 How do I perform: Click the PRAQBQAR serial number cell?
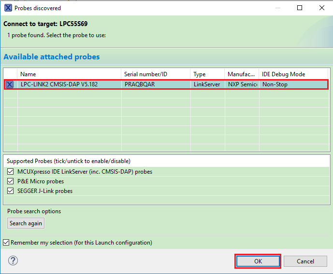click(x=155, y=84)
